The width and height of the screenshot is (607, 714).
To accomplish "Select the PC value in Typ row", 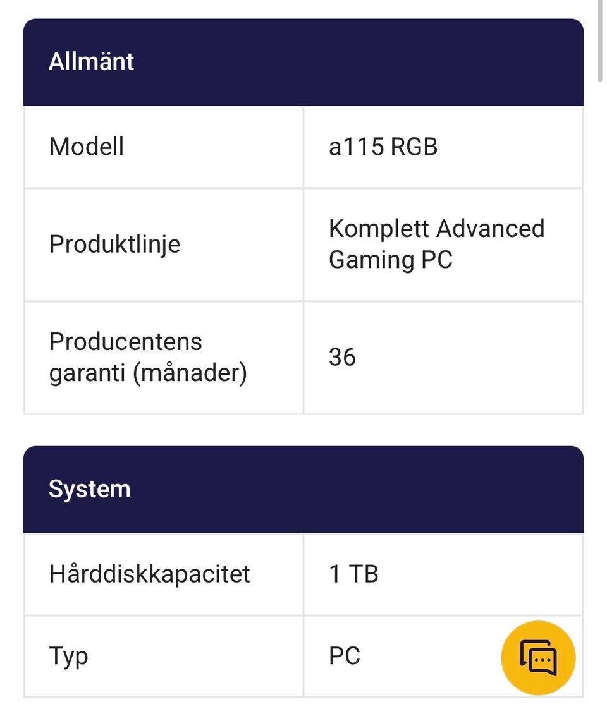I will (x=345, y=656).
